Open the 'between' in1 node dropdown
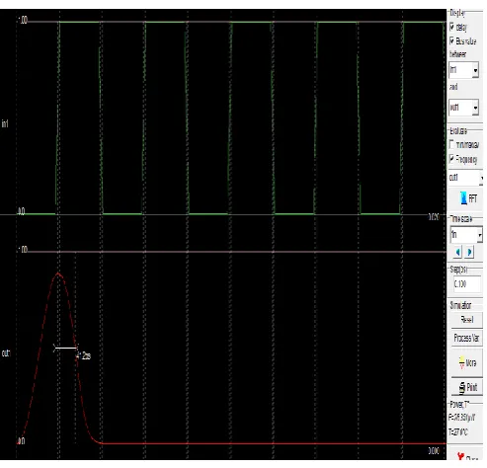Image resolution: width=487 pixels, height=468 pixels. click(463, 70)
